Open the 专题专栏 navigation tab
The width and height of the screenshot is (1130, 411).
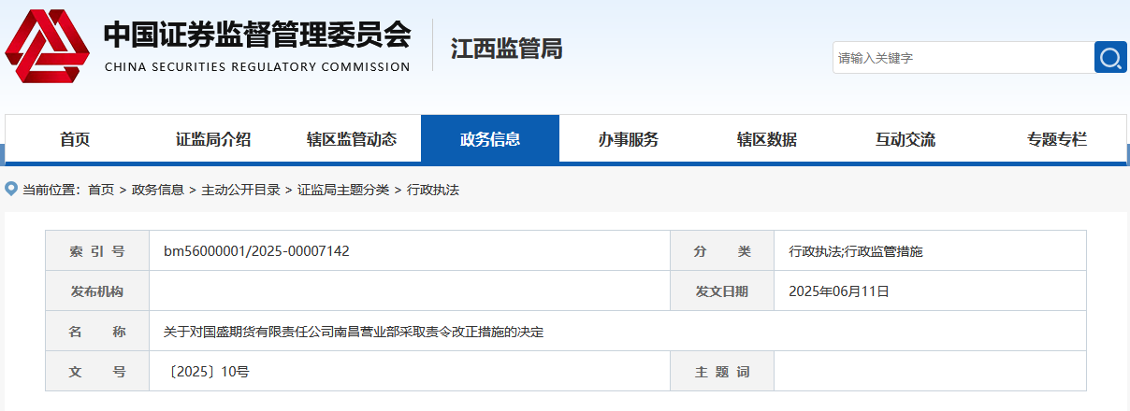1057,140
